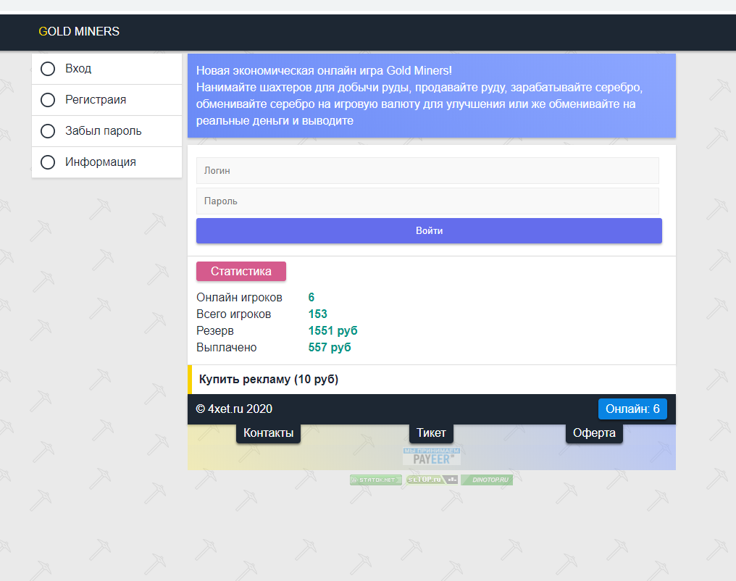
Task: Click the circle icon next to Забыл пароль
Action: click(48, 131)
